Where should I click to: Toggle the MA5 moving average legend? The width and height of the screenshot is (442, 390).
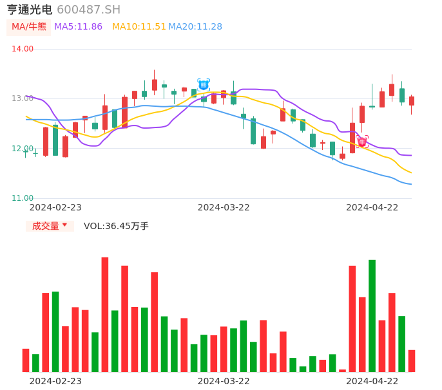[78, 27]
